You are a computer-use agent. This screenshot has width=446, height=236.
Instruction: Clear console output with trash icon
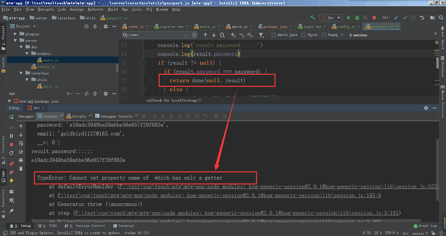[21, 168]
